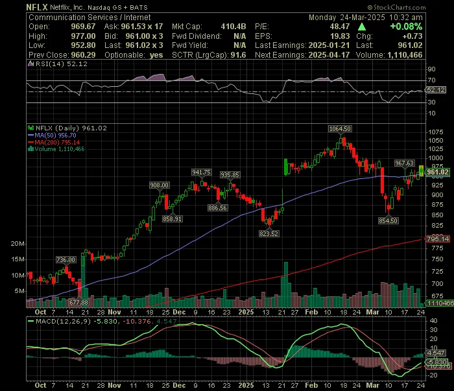This screenshot has height=391, width=454.
Task: Select the Prev Close value 960.29
Action: pyautogui.click(x=84, y=55)
